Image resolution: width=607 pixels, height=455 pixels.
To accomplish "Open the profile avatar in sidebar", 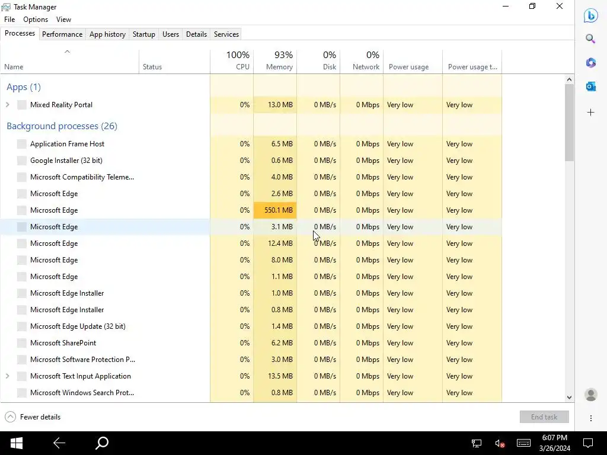I will click(x=591, y=395).
